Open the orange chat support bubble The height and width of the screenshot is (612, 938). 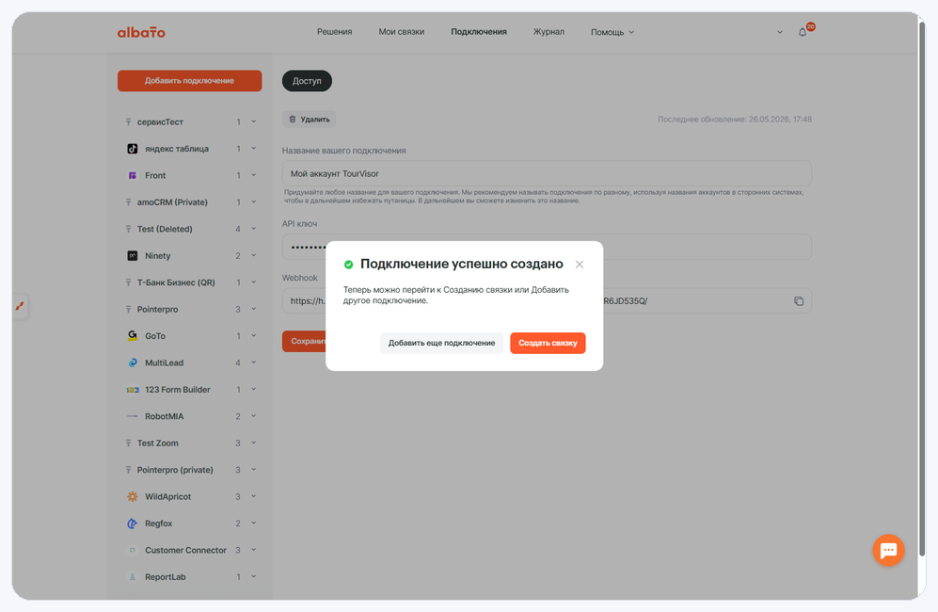[888, 550]
